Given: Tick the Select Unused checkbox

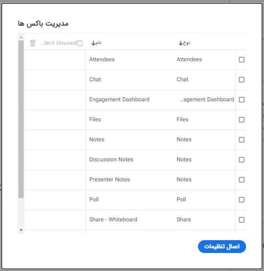Looking at the screenshot, I should [x=80, y=43].
